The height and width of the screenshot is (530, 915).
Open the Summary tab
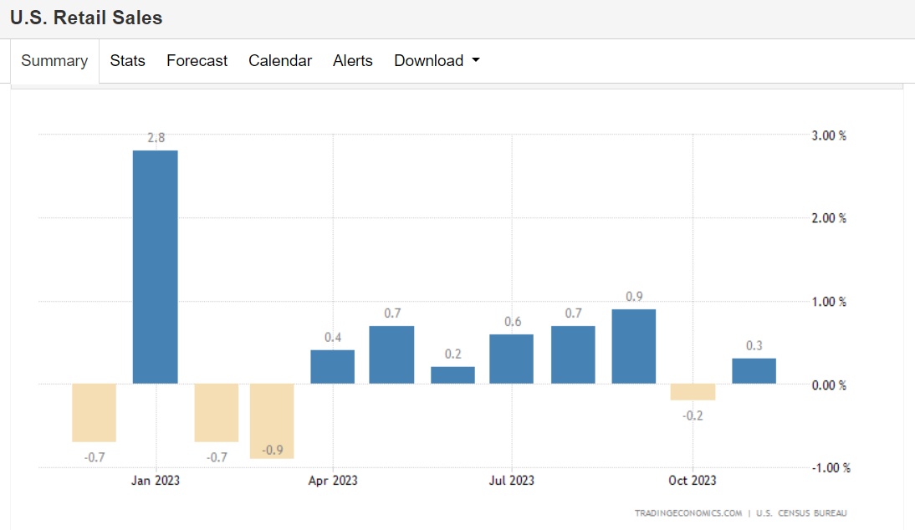(x=54, y=61)
